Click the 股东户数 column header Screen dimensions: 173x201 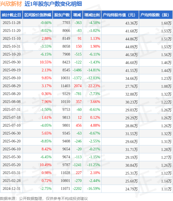pyautogui.click(x=62, y=15)
